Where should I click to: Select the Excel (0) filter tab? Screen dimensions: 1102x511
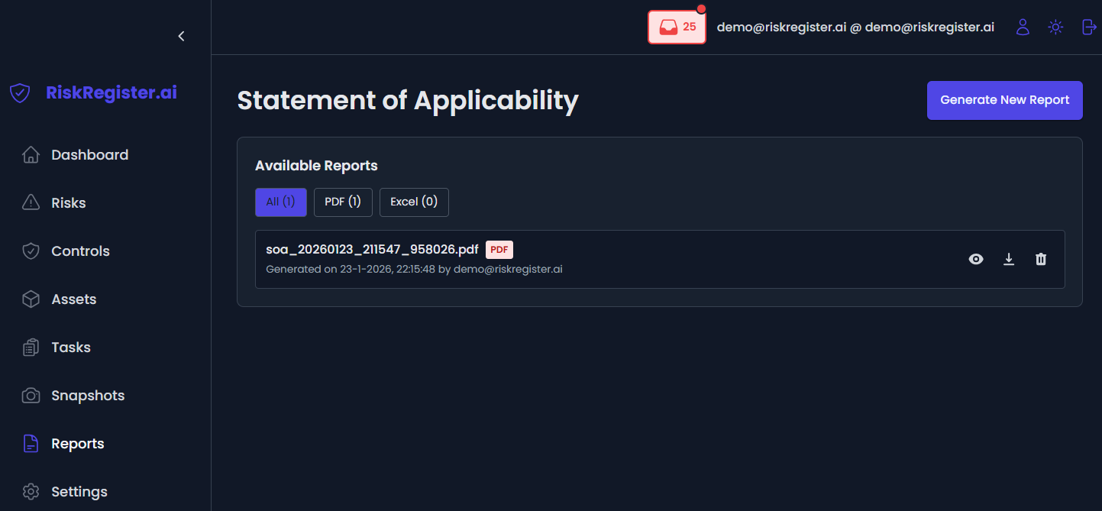click(x=414, y=202)
